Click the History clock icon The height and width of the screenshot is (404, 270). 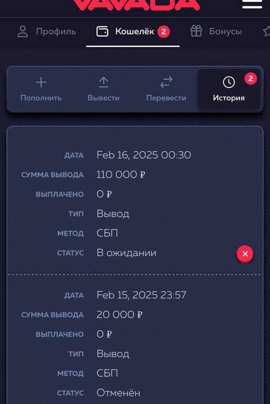(229, 83)
